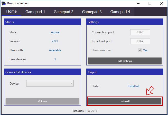Minimize the DroidJoy Server window
The height and width of the screenshot is (115, 168).
138,3
